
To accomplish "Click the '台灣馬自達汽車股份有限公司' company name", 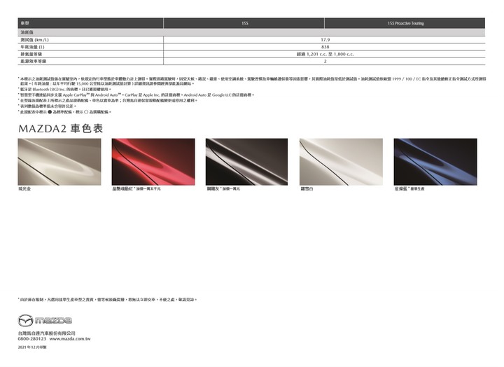I will [47, 333].
